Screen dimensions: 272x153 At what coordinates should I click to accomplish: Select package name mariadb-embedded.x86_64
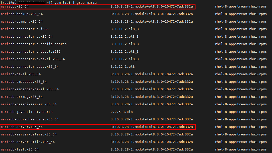[x=24, y=82]
